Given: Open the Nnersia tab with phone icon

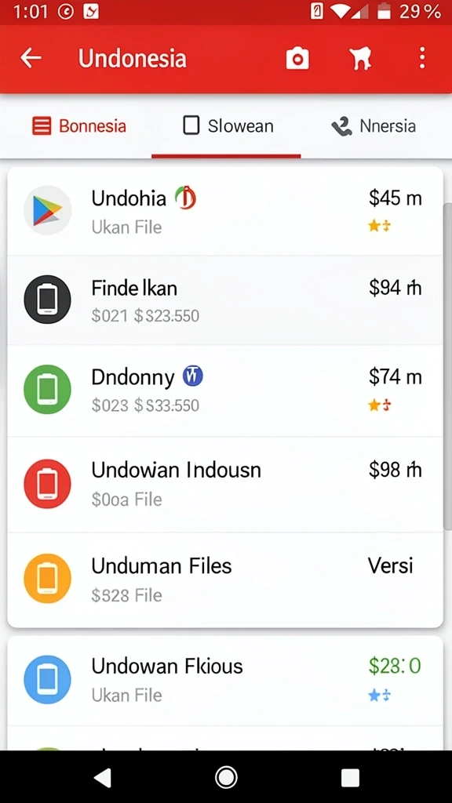Looking at the screenshot, I should (x=374, y=126).
